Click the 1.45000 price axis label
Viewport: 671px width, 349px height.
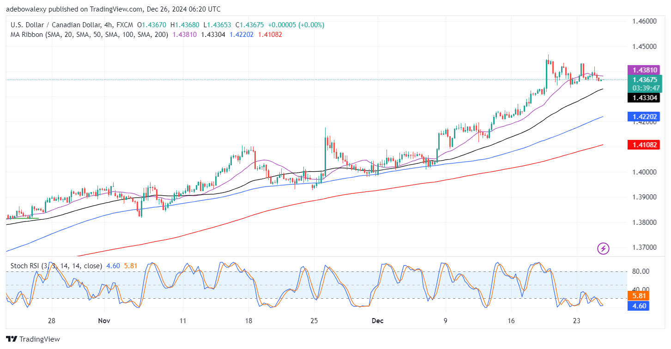[x=644, y=46]
